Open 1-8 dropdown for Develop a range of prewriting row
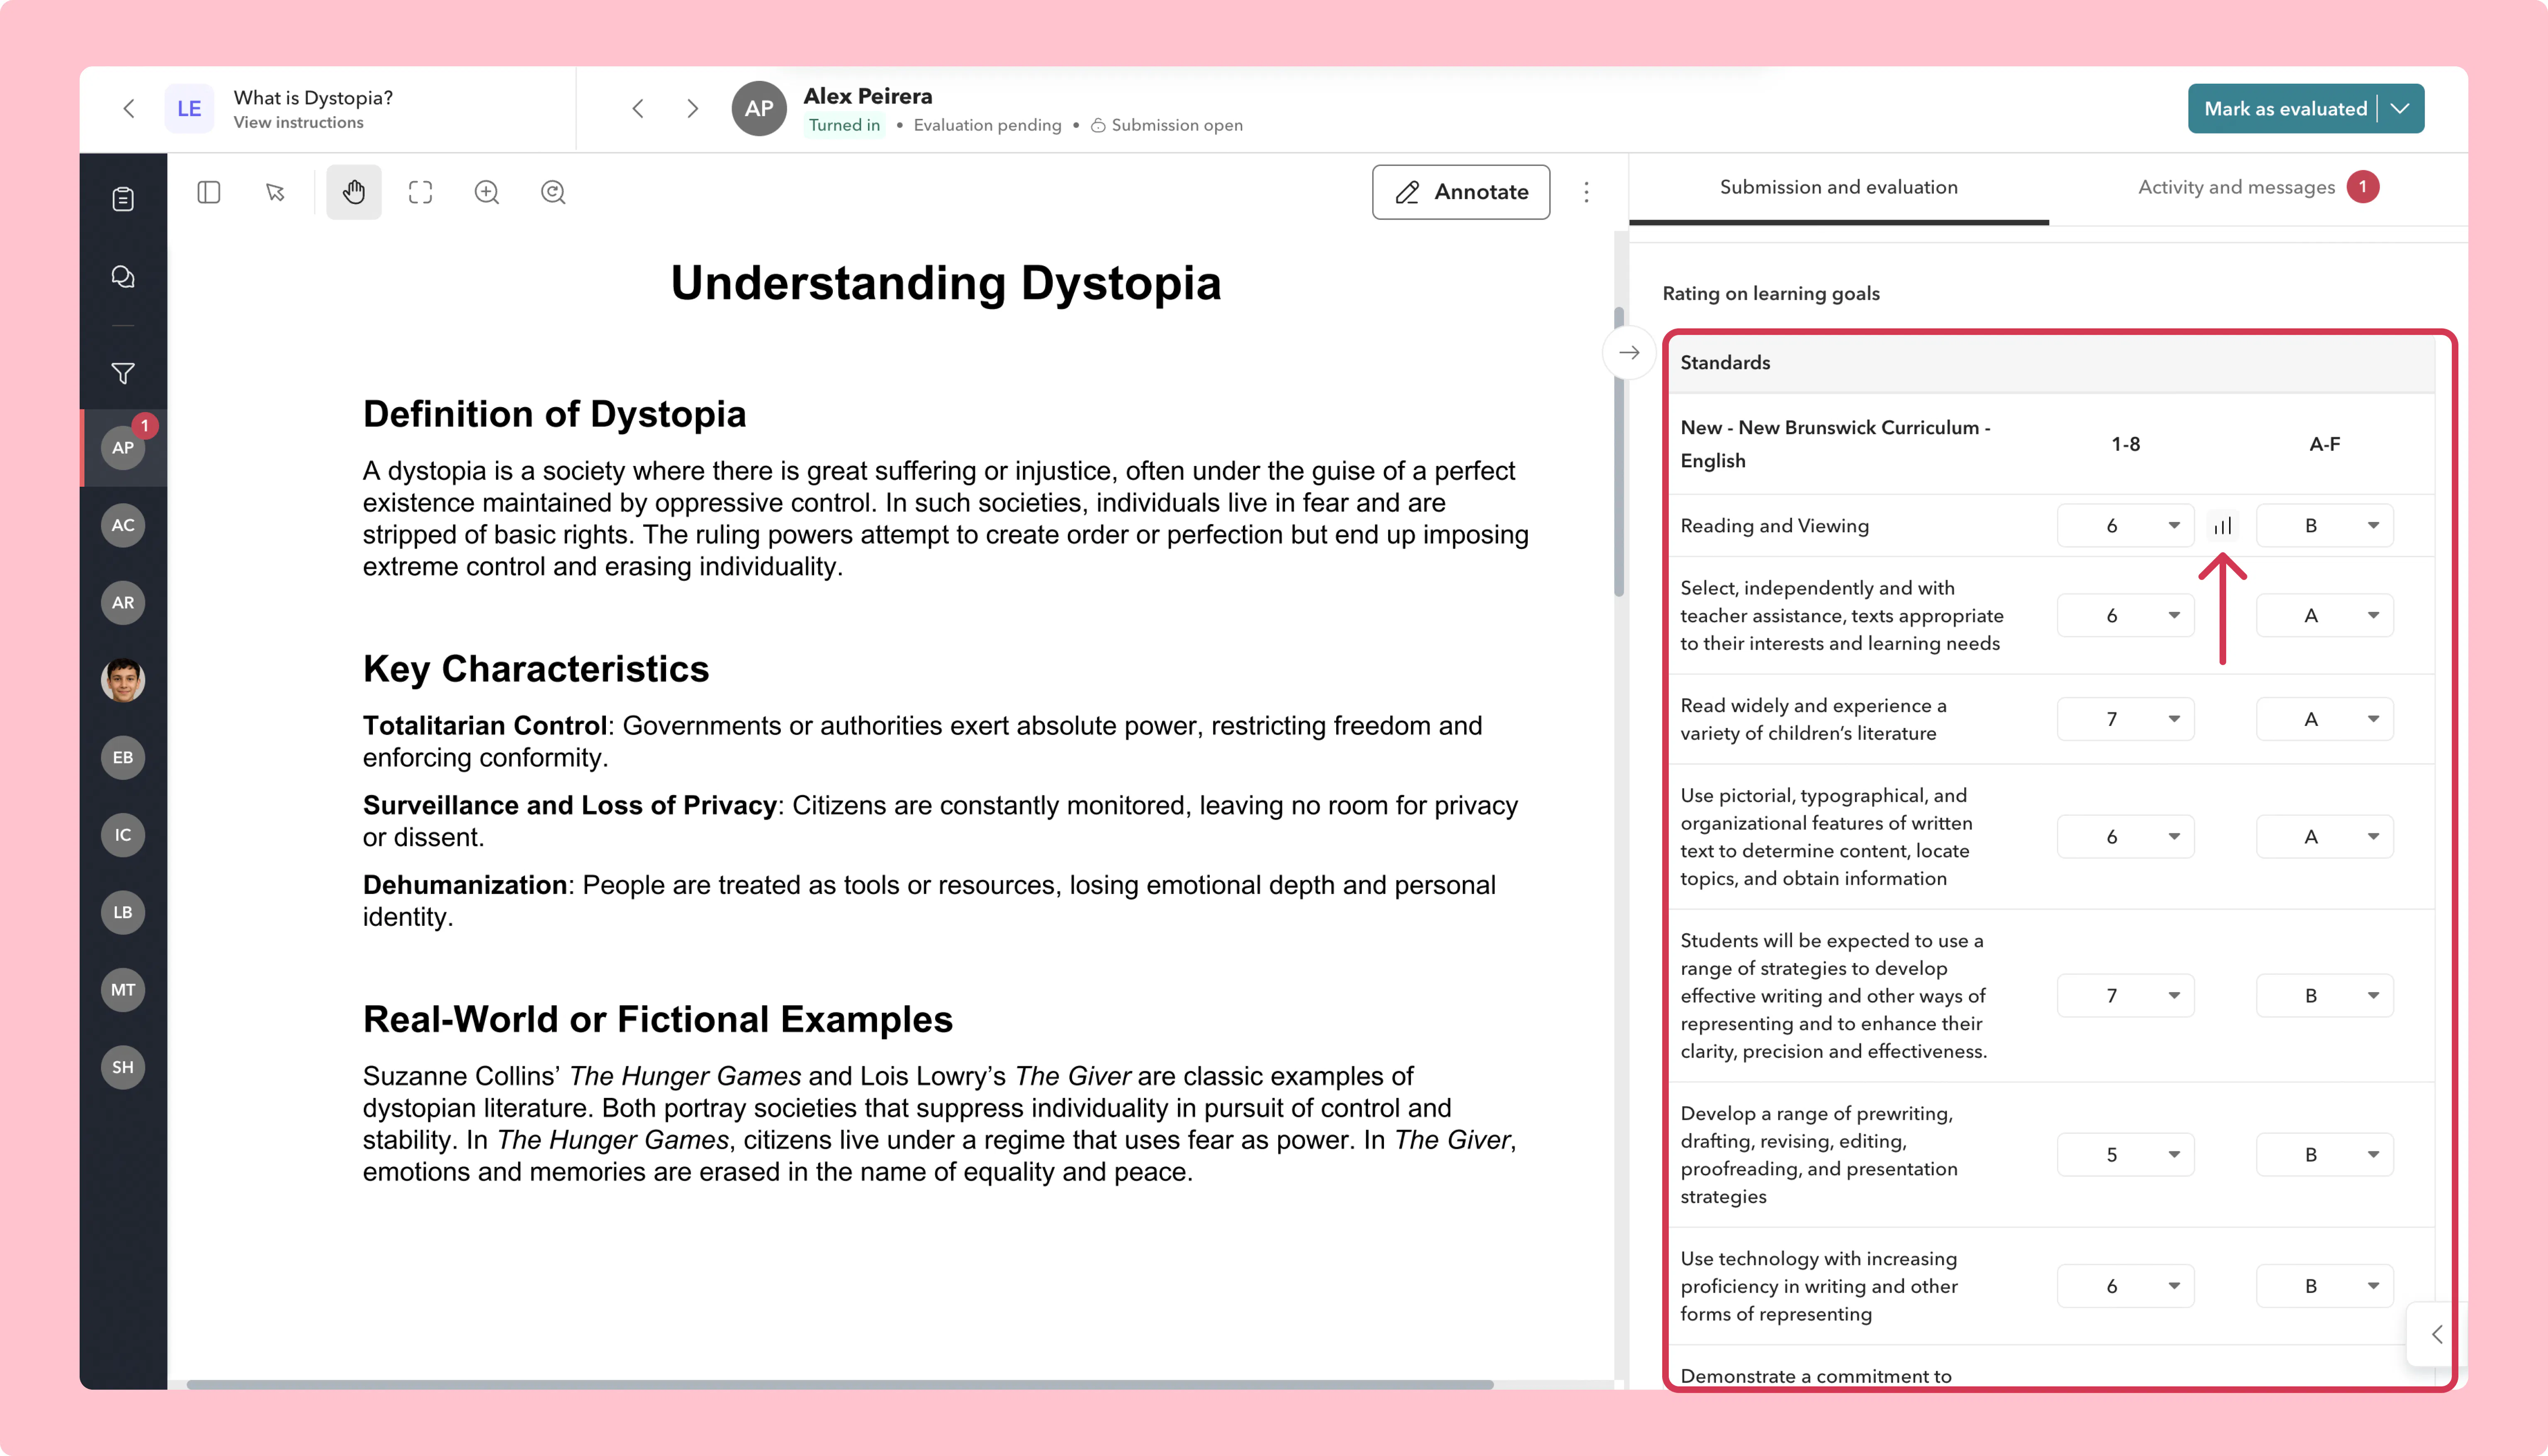 (x=2125, y=1155)
